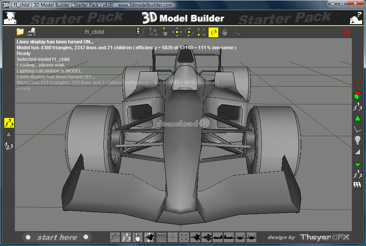Click the rotating jet icon
366x246 pixels.
(x=149, y=237)
